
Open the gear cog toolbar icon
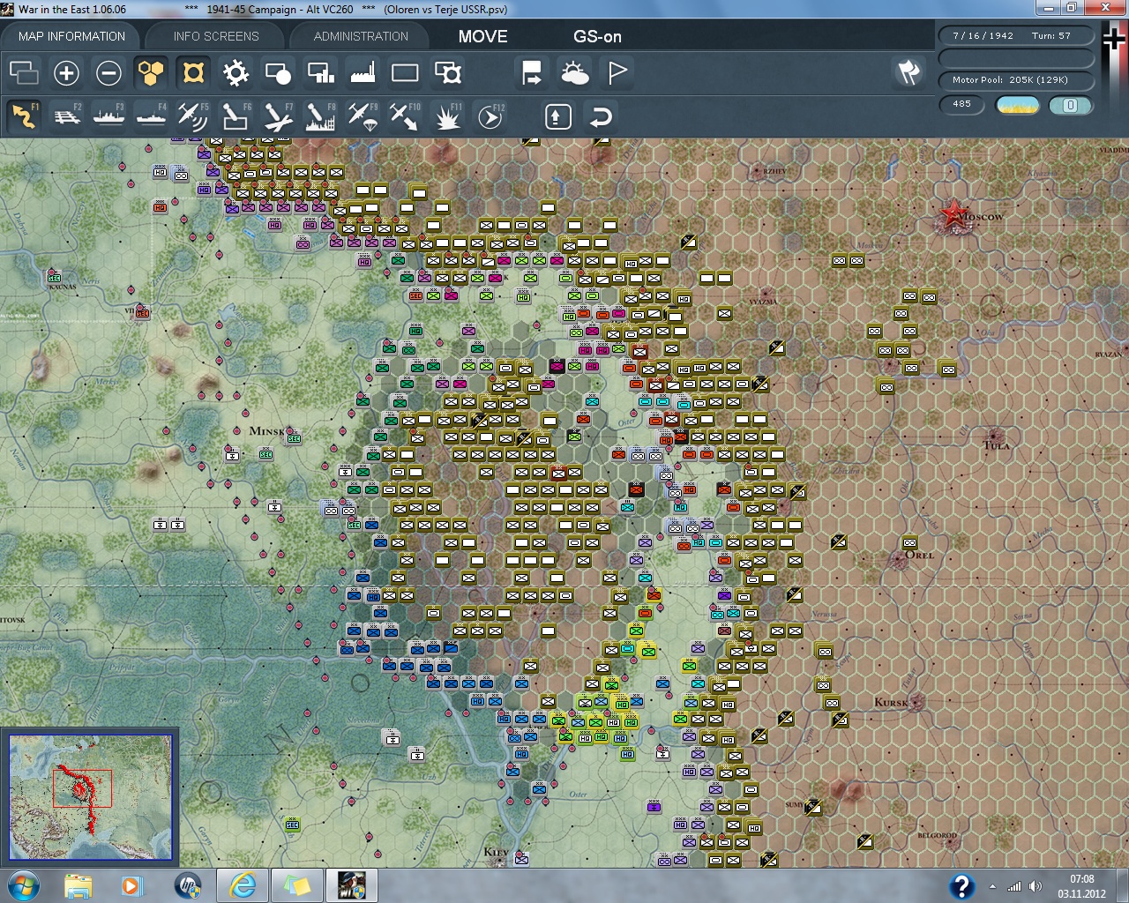236,73
